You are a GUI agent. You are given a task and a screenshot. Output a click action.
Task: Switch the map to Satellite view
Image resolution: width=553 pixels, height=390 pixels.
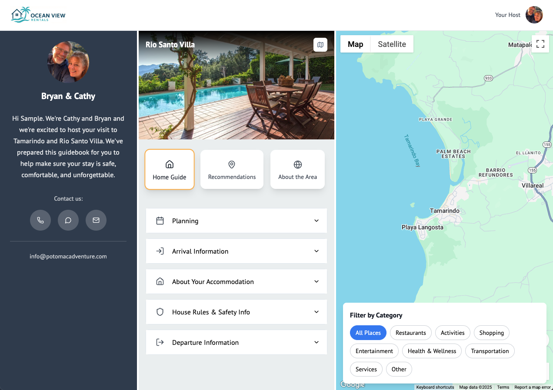[x=392, y=44]
